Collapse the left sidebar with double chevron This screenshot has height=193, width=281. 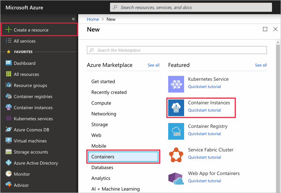[73, 19]
